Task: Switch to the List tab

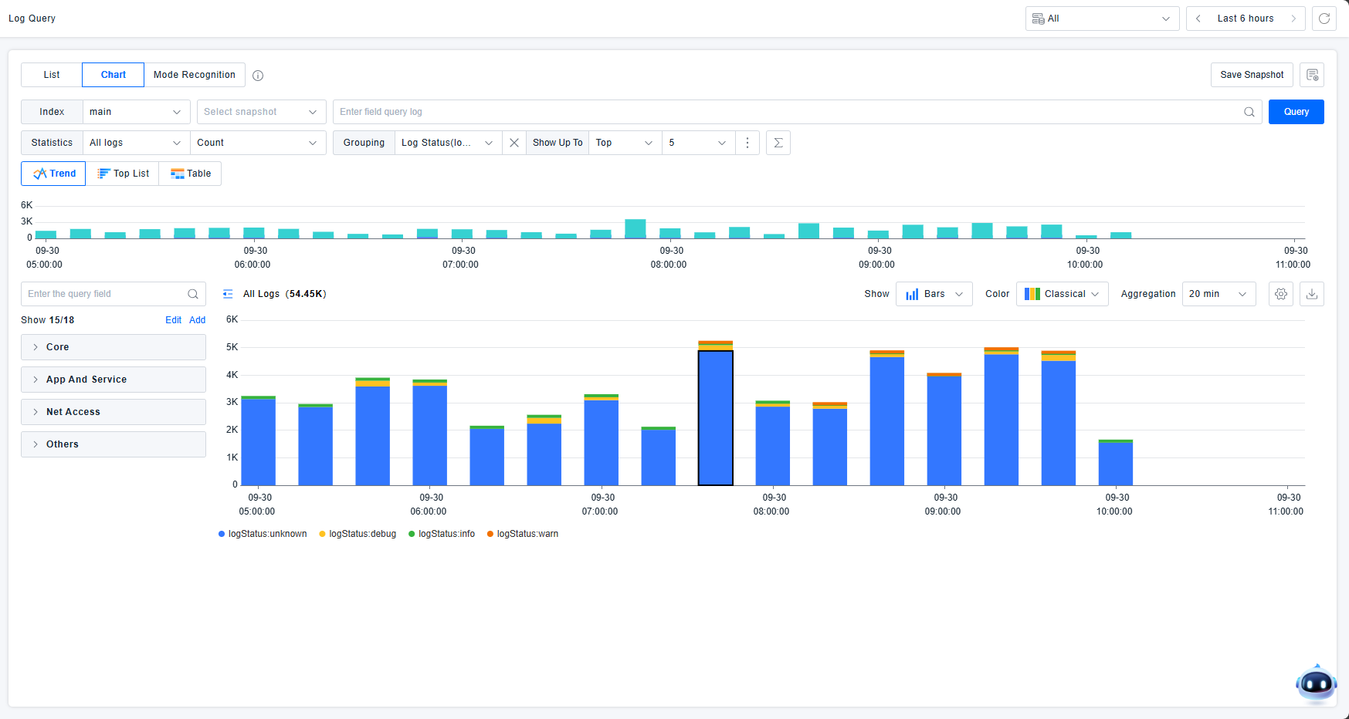Action: (x=52, y=75)
